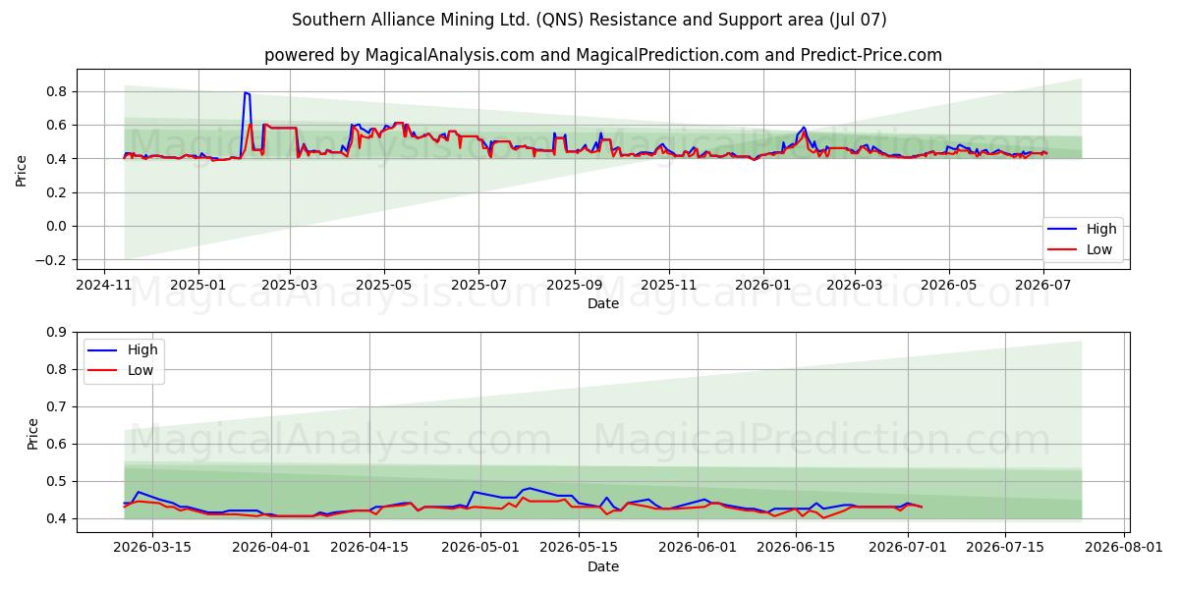Click the '2025-11' date tick on the upper chart
Viewport: 1179px width, 589px height.
(668, 285)
